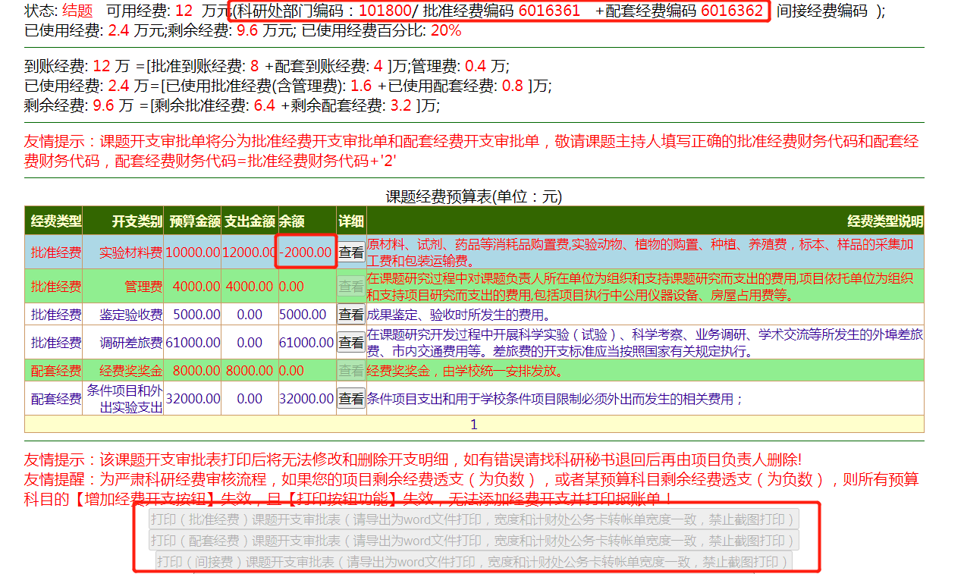This screenshot has width=964, height=574.
Task: Click the 经费类型说明 column header
Action: (884, 221)
